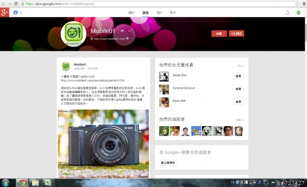The image size is (307, 187).
Task: Open the gray cat follower avatar
Action: pos(217,131)
